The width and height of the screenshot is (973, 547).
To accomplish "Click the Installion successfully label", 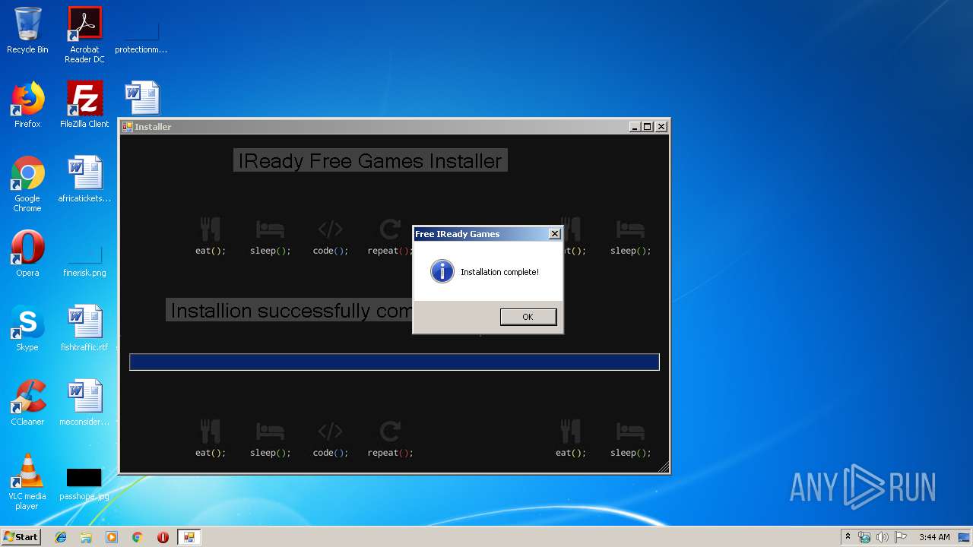I will (x=289, y=310).
